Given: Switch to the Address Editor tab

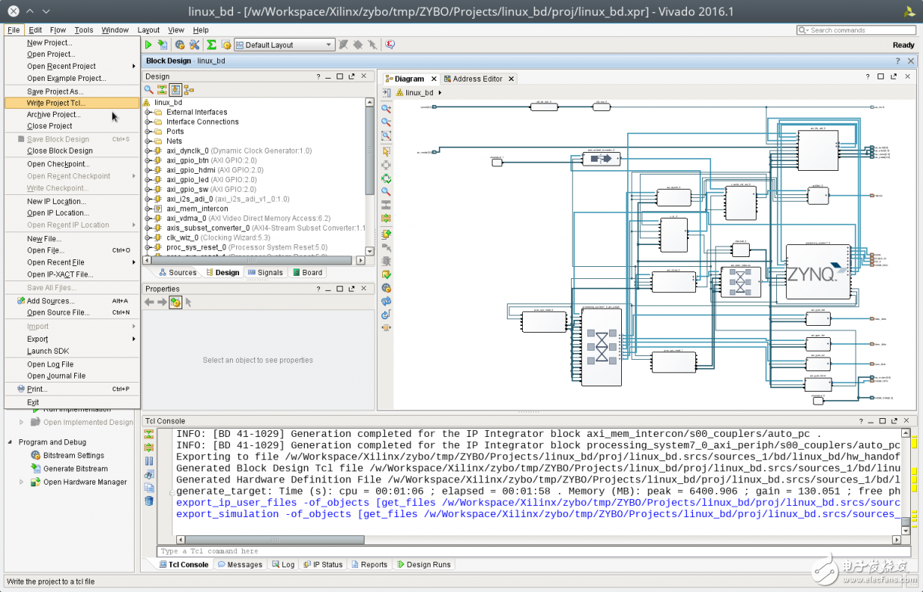Looking at the screenshot, I should [477, 79].
